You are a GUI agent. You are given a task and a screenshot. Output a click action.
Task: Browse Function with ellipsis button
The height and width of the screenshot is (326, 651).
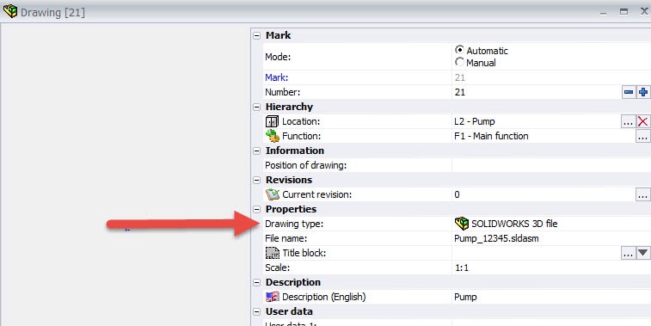tap(643, 136)
